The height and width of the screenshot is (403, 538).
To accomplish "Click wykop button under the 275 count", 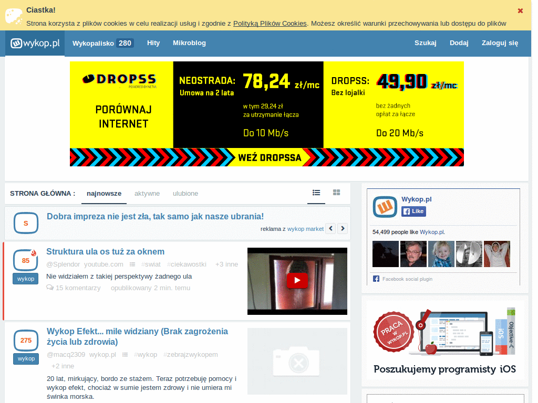I will click(26, 359).
